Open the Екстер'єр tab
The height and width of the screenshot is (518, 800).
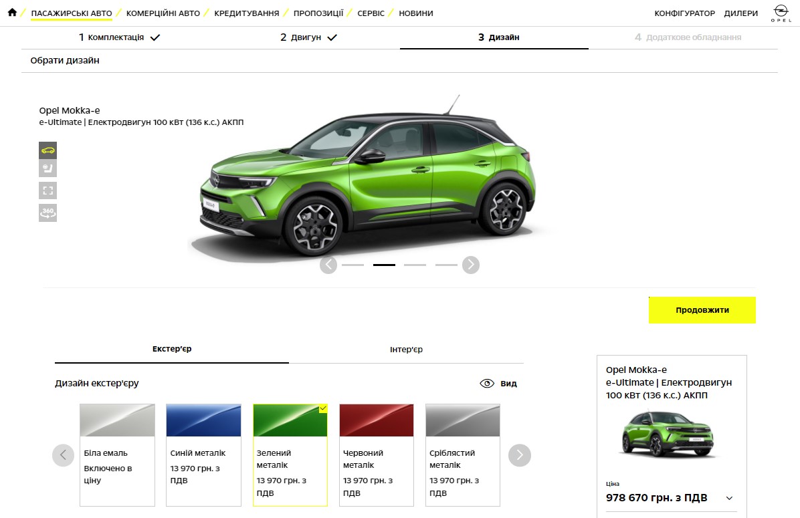[x=171, y=348]
